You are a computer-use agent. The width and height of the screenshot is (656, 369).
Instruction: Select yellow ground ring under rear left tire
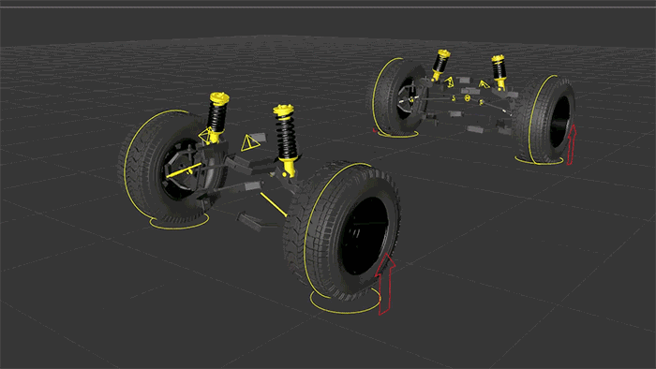point(397,134)
